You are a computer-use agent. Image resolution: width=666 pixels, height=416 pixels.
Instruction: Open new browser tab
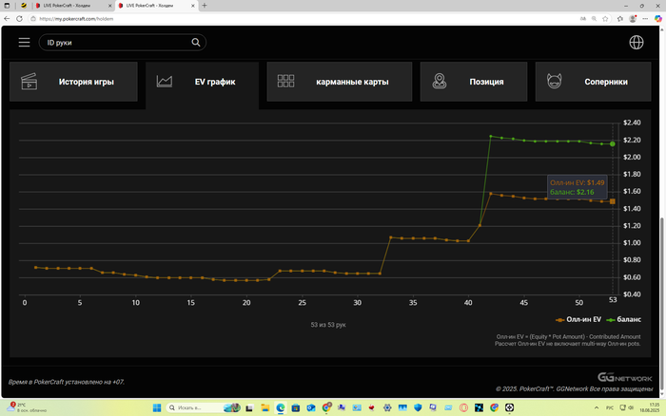coord(205,6)
